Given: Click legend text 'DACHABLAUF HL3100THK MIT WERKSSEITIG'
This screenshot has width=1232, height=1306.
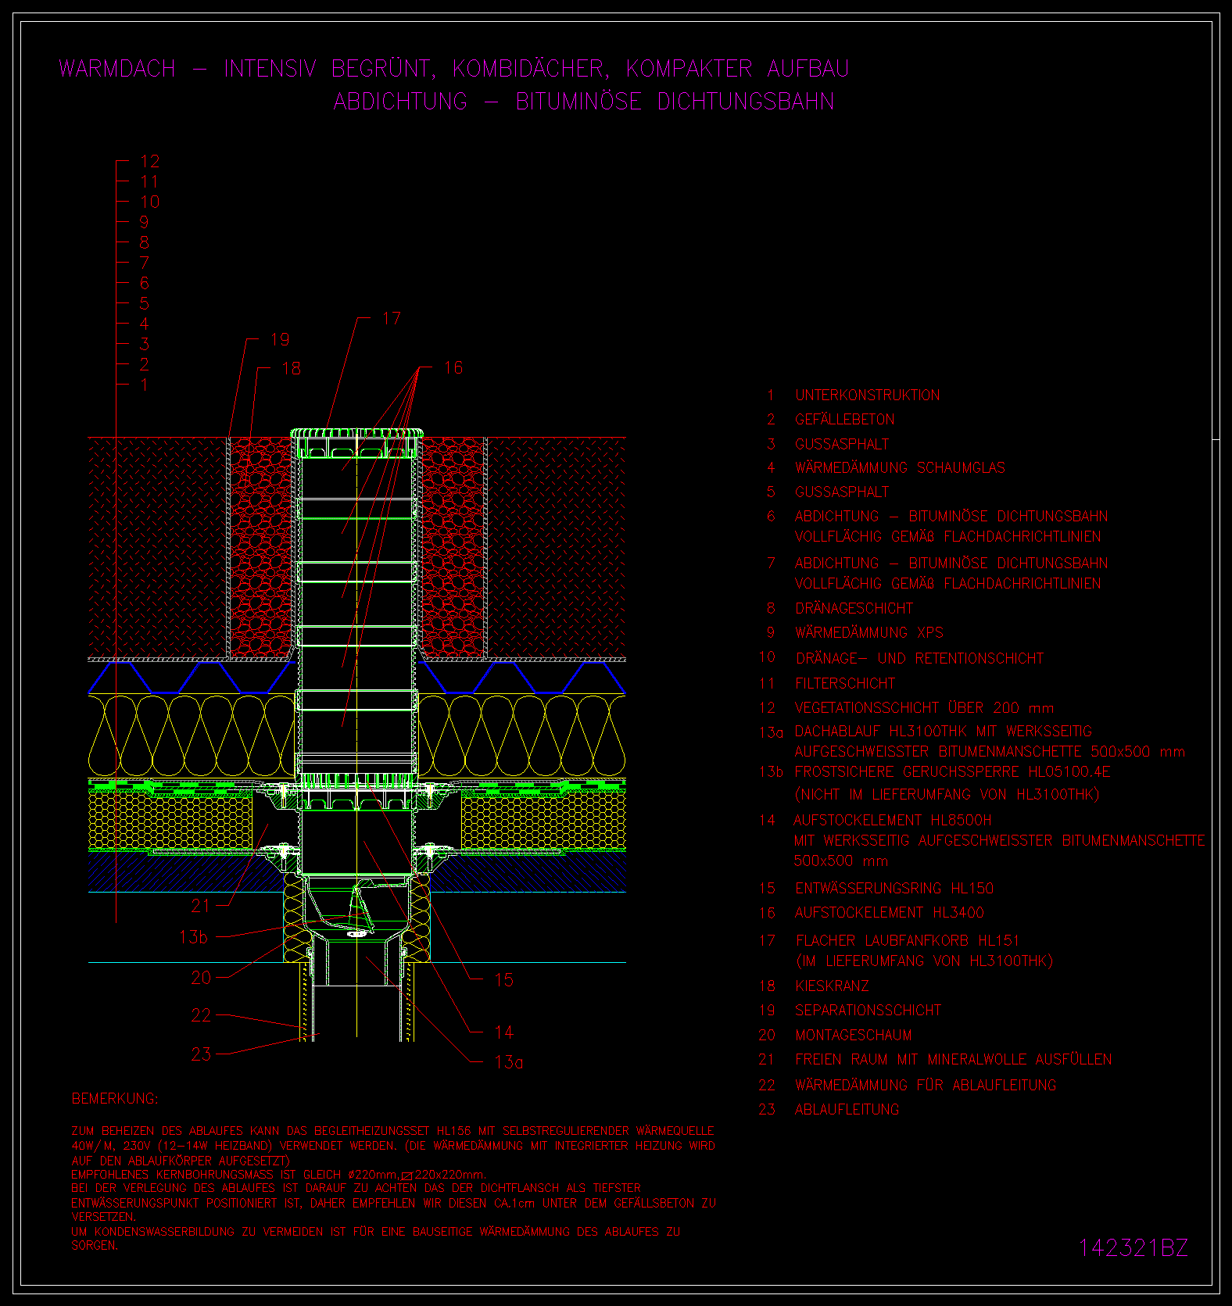Looking at the screenshot, I should pyautogui.click(x=943, y=731).
